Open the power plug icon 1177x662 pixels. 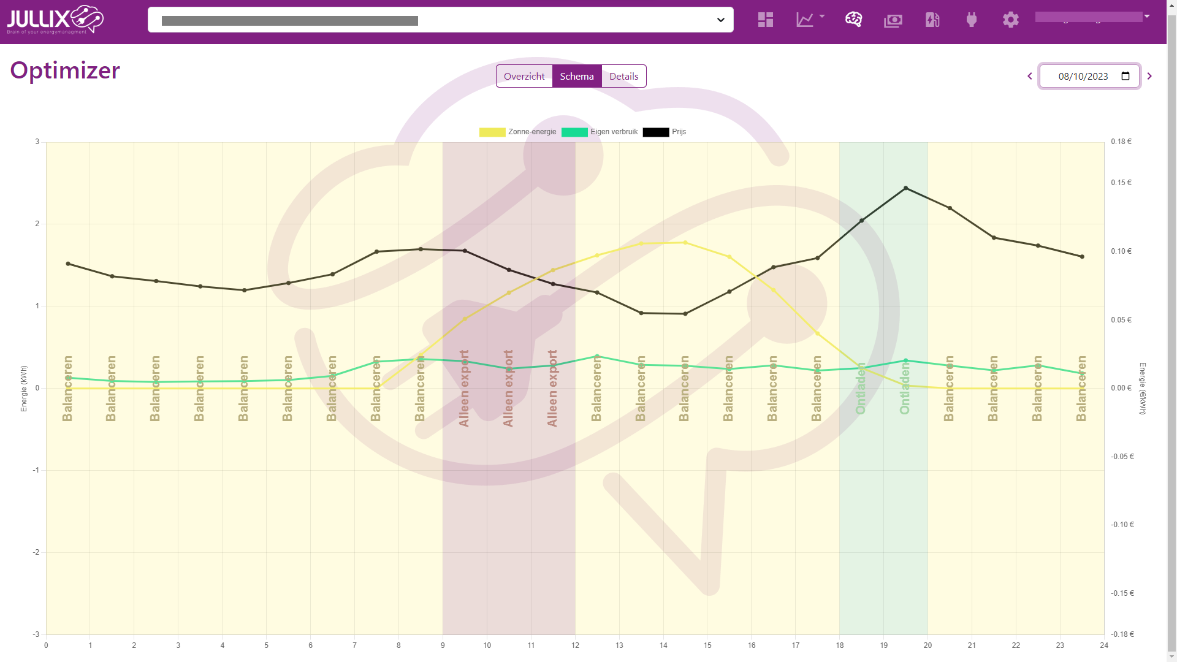click(971, 20)
